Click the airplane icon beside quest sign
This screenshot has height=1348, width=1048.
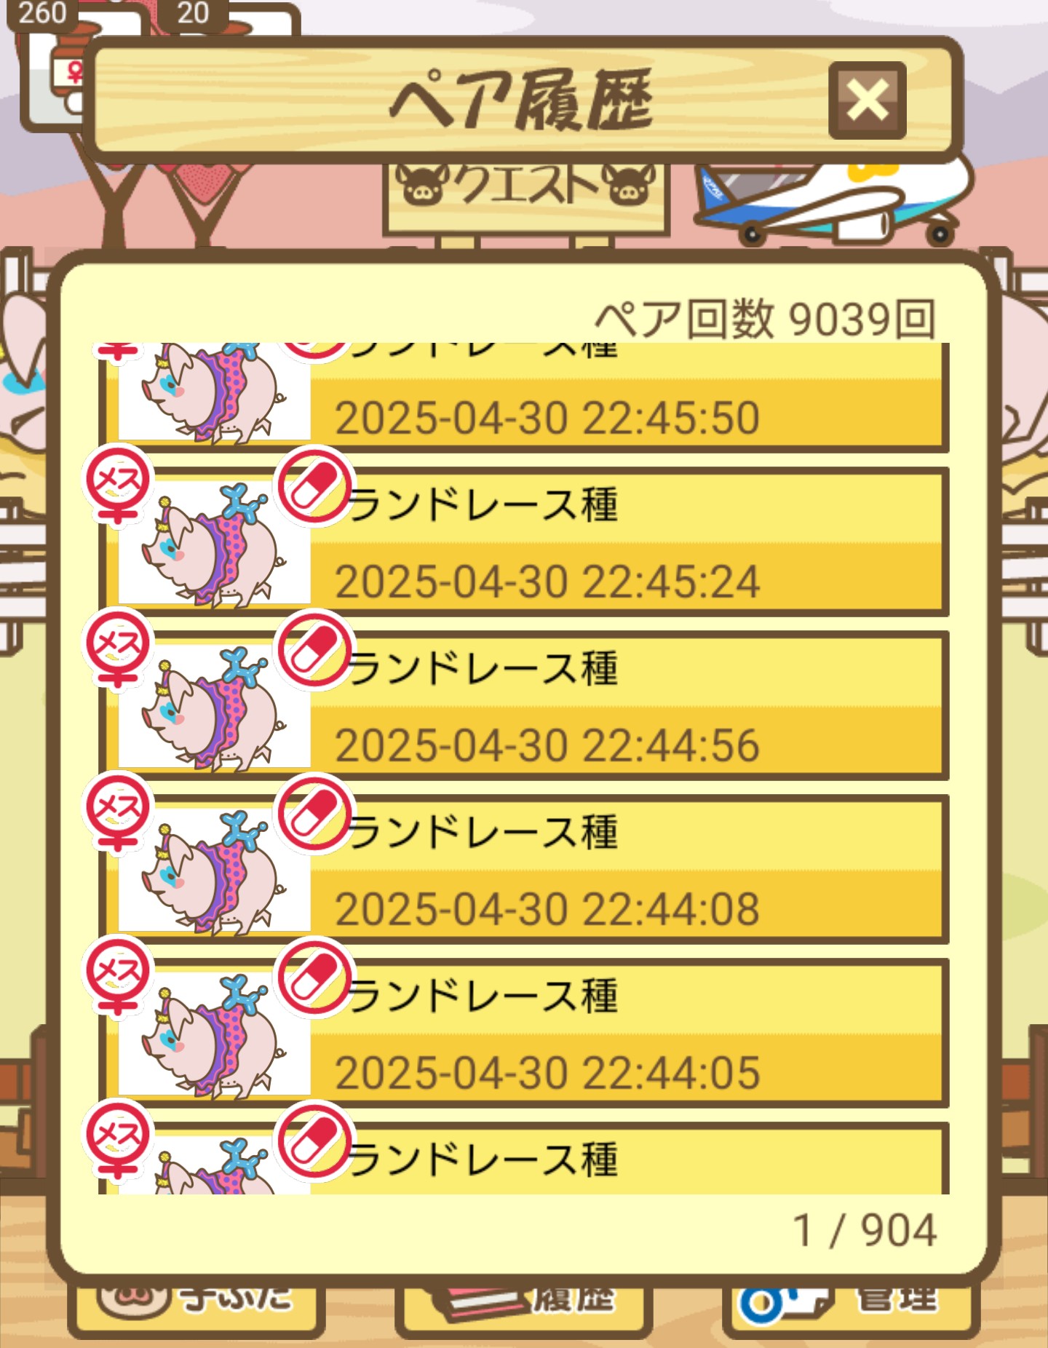pyautogui.click(x=830, y=198)
